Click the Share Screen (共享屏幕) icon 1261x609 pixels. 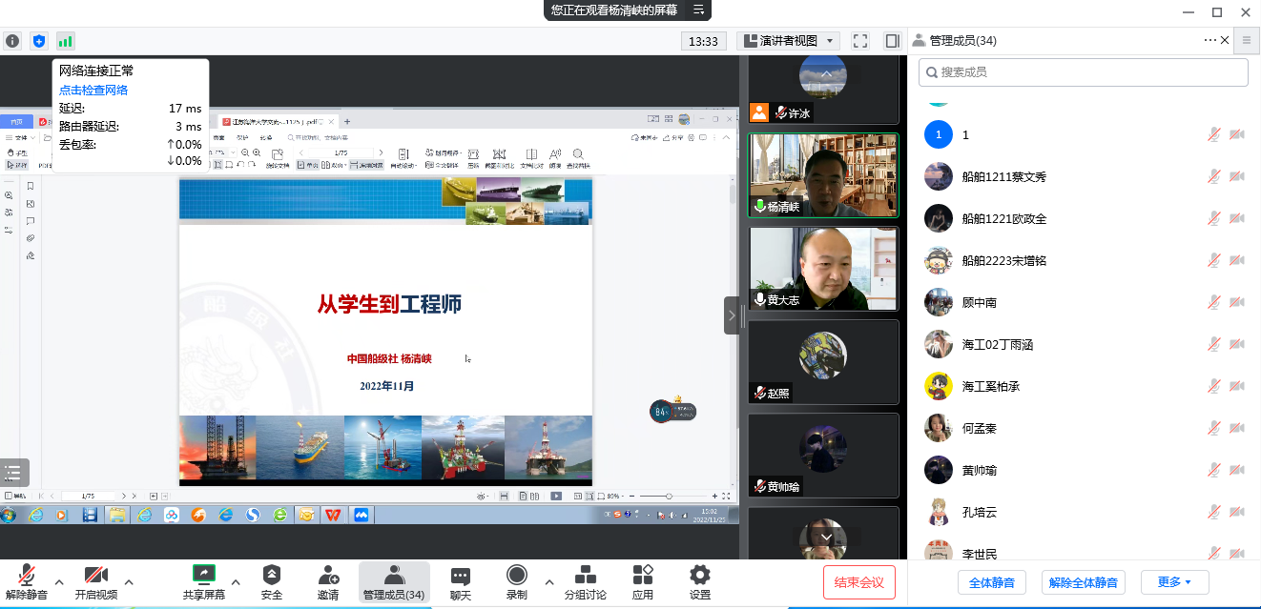point(203,576)
